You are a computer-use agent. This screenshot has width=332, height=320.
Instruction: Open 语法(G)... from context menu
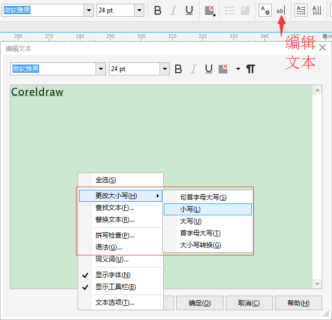point(120,247)
